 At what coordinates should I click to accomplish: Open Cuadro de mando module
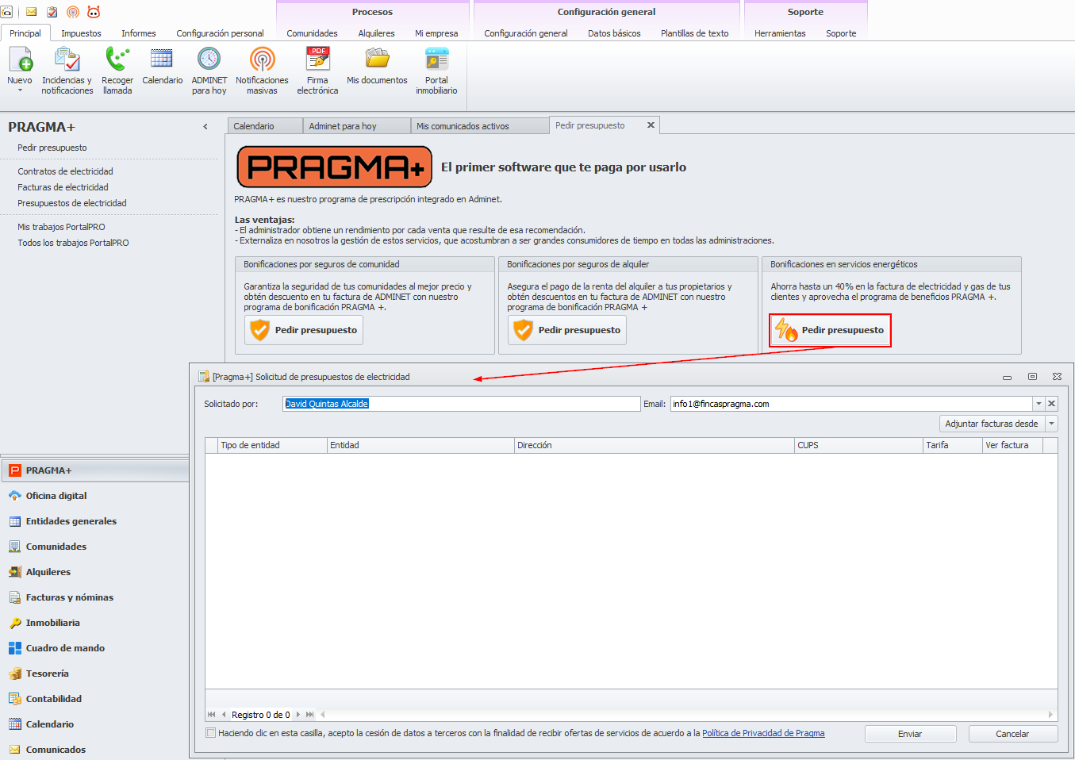[94, 648]
